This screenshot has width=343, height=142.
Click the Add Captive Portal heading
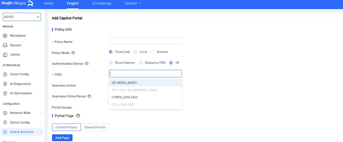[67, 18]
